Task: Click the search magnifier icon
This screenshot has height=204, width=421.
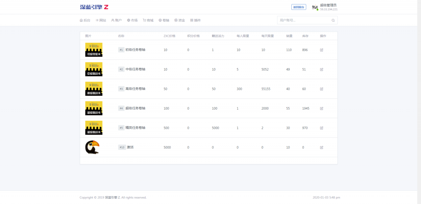Action: pyautogui.click(x=333, y=20)
